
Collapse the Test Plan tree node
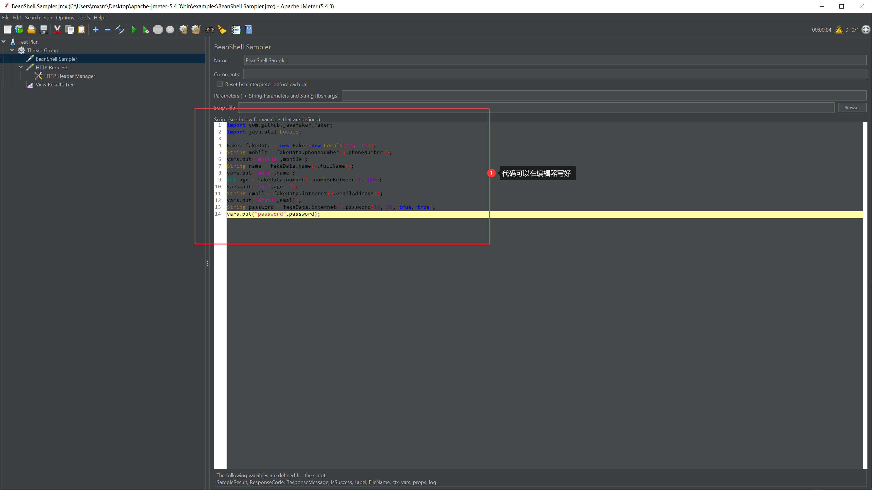[4, 41]
